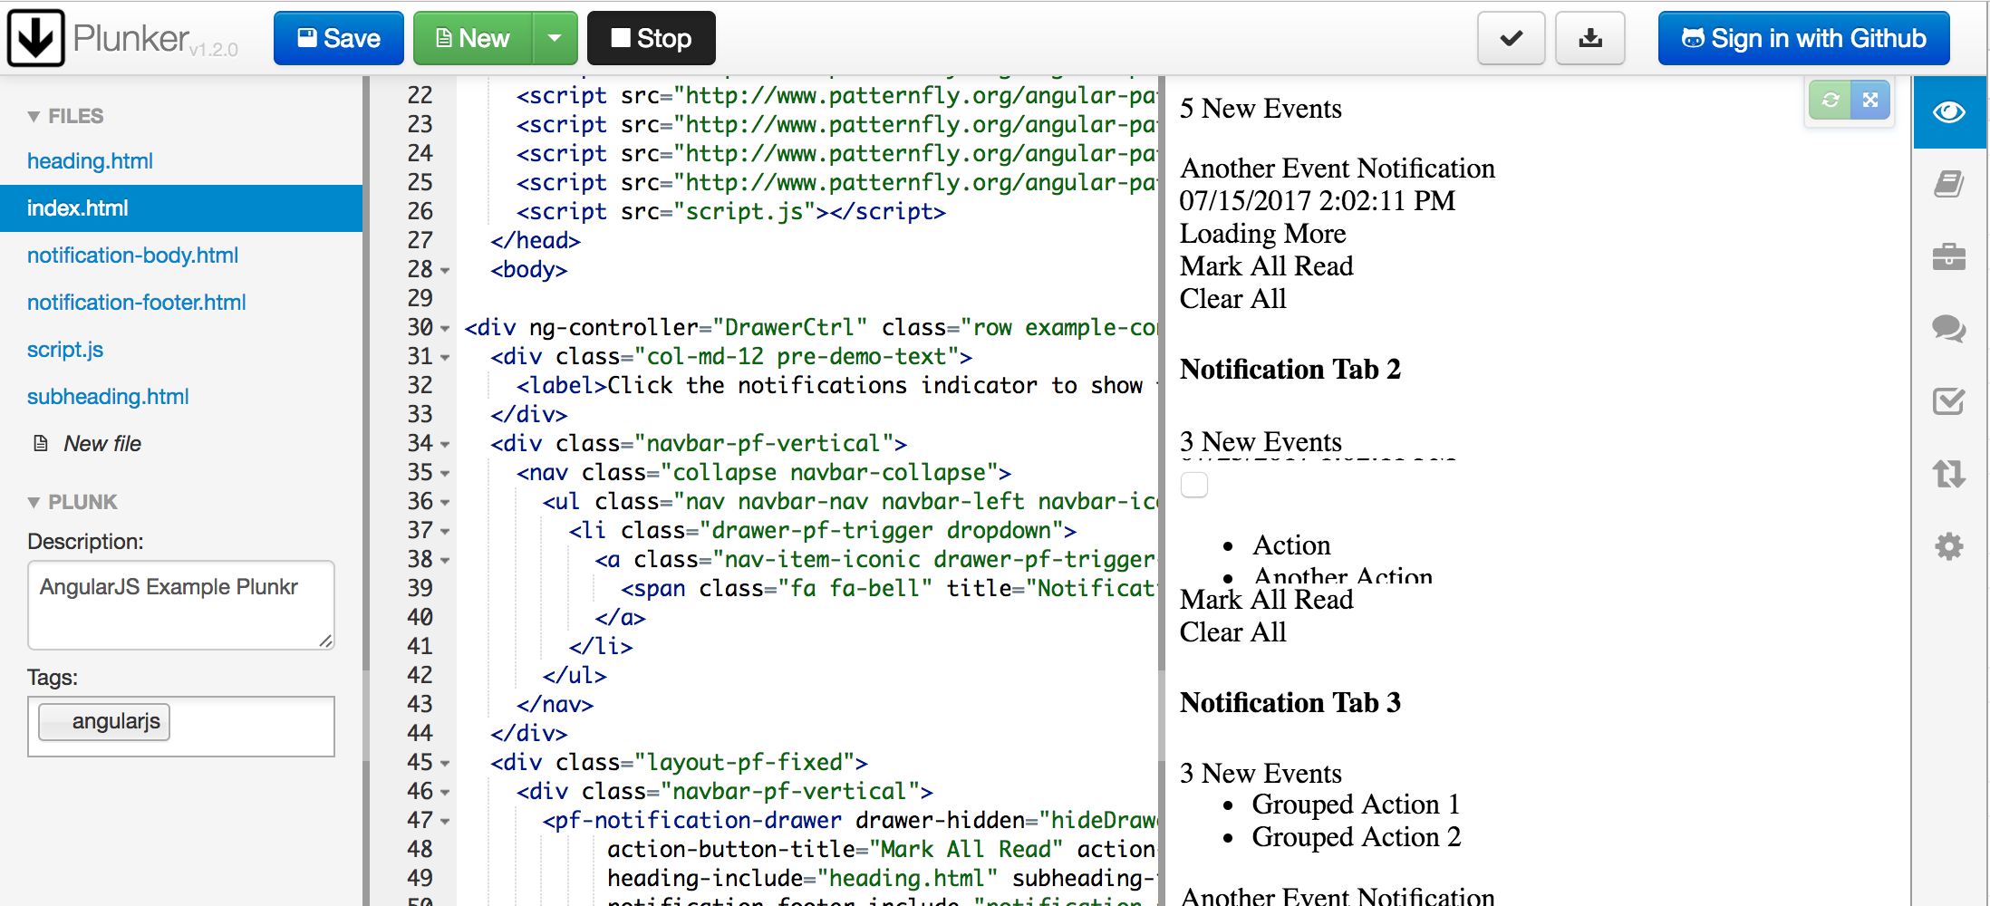The image size is (1990, 906).
Task: Click Loading More in preview
Action: point(1262,234)
